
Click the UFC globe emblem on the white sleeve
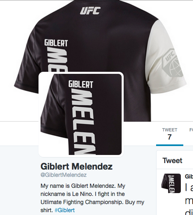[172, 62]
